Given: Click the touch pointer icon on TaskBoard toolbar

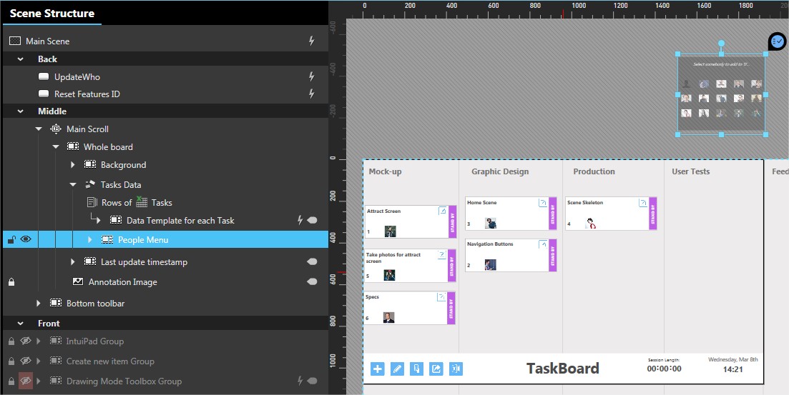Looking at the screenshot, I should [416, 369].
